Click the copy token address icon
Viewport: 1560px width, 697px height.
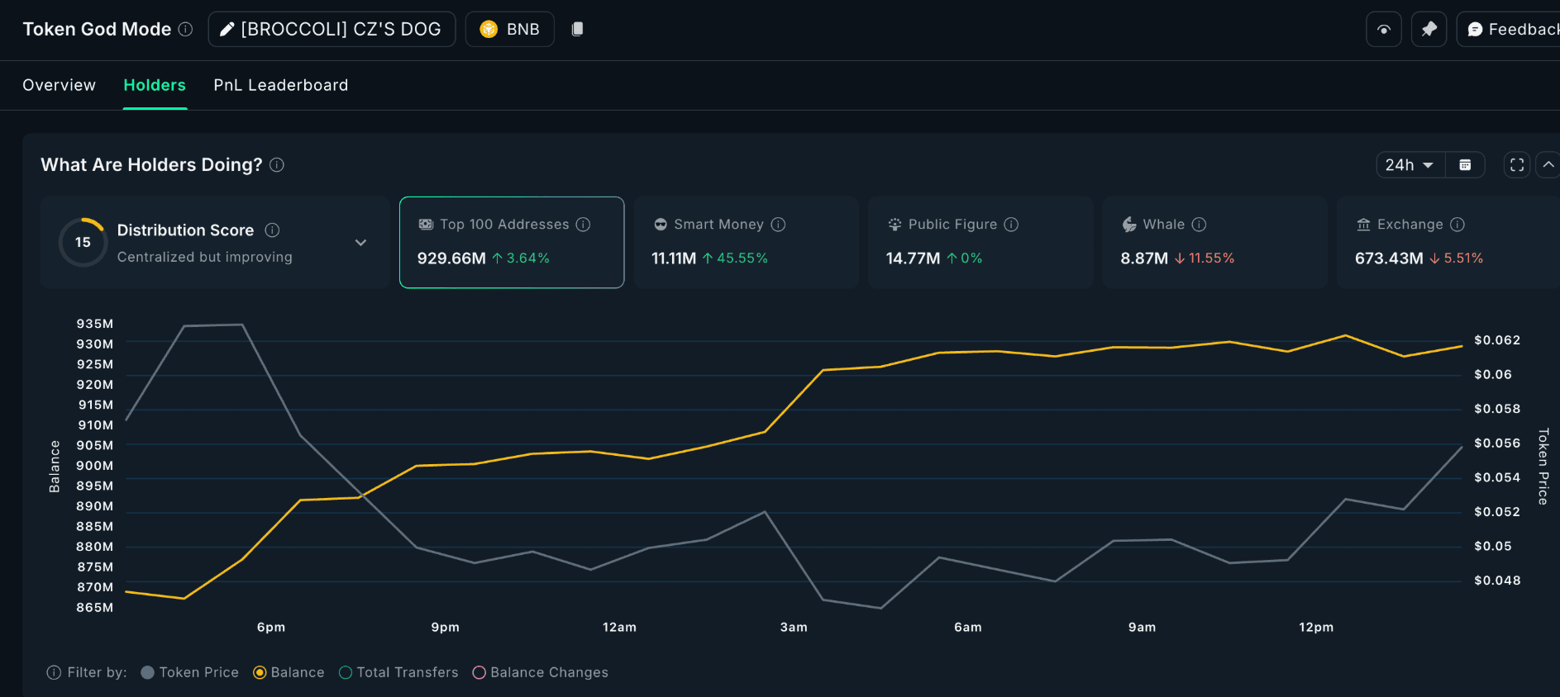pos(578,29)
